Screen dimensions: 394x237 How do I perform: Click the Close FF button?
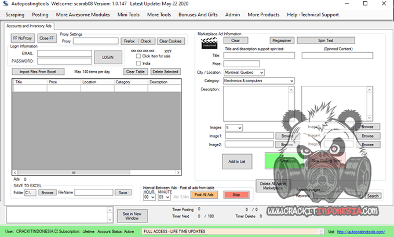(x=47, y=38)
